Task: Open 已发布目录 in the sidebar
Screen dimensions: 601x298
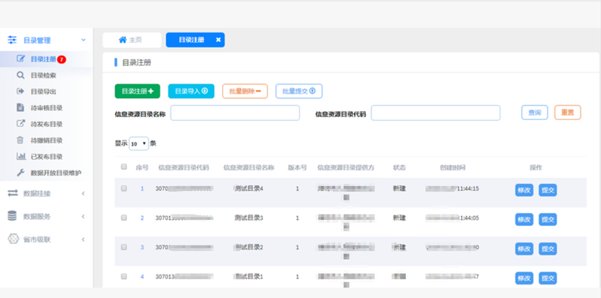Action: click(x=47, y=157)
